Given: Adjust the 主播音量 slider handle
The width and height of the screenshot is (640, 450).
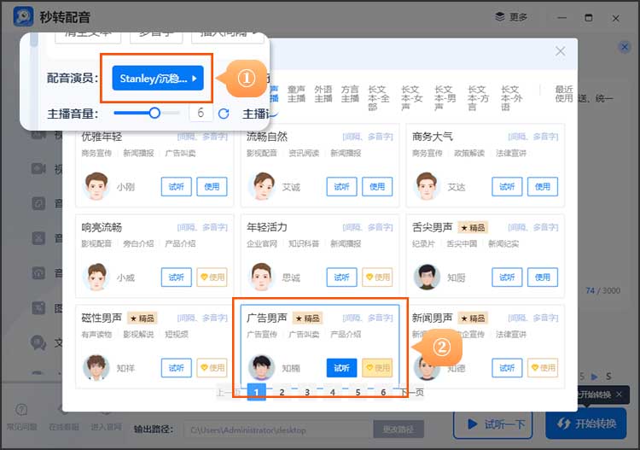Looking at the screenshot, I should [154, 113].
